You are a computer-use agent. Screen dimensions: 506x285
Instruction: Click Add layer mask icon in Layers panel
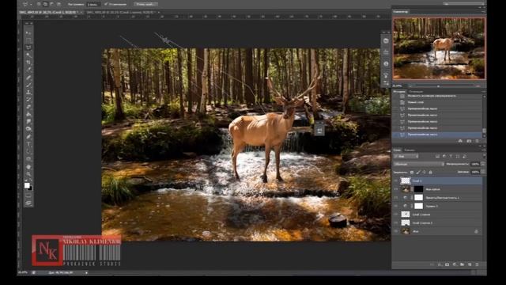point(447,264)
